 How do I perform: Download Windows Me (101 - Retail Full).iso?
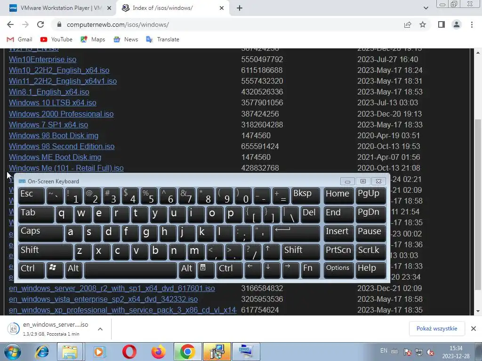(66, 168)
